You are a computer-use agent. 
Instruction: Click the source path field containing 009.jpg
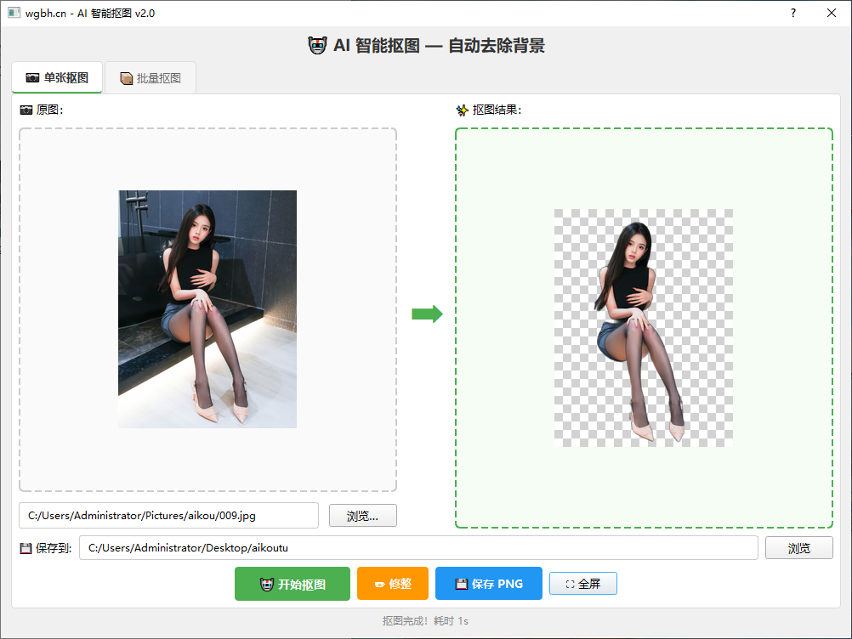click(169, 515)
